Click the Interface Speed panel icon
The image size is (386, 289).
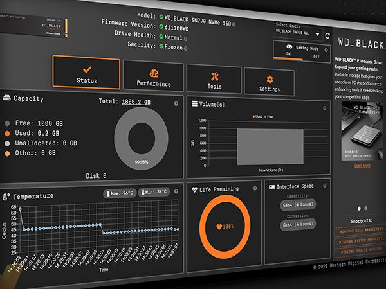pos(271,188)
